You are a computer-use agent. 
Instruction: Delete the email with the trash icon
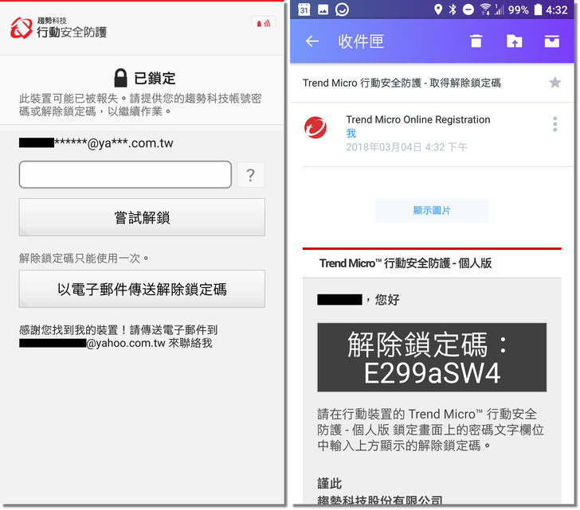[476, 41]
